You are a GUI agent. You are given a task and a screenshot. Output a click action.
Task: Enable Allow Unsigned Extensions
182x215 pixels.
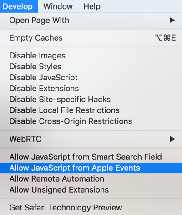tap(91, 190)
